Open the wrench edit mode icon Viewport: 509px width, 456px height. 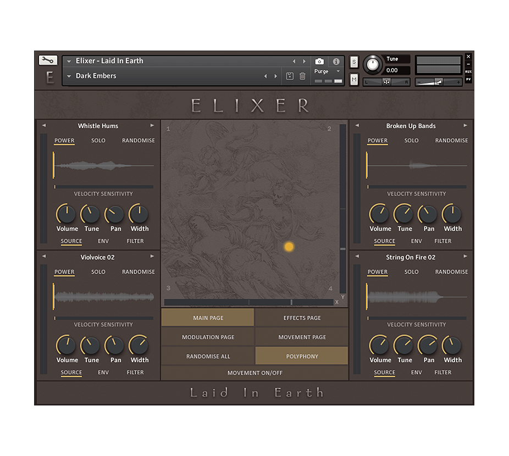pyautogui.click(x=48, y=60)
